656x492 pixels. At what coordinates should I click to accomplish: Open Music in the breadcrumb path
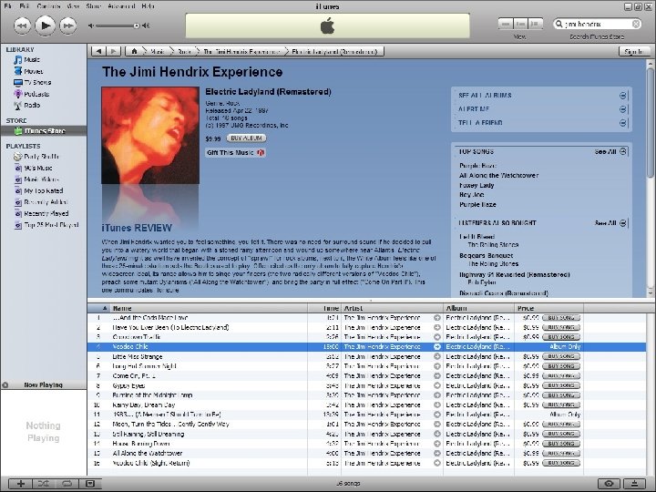tap(158, 51)
